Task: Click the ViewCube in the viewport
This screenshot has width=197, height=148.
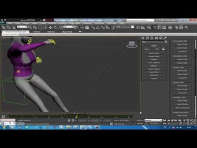Action: coord(132,44)
